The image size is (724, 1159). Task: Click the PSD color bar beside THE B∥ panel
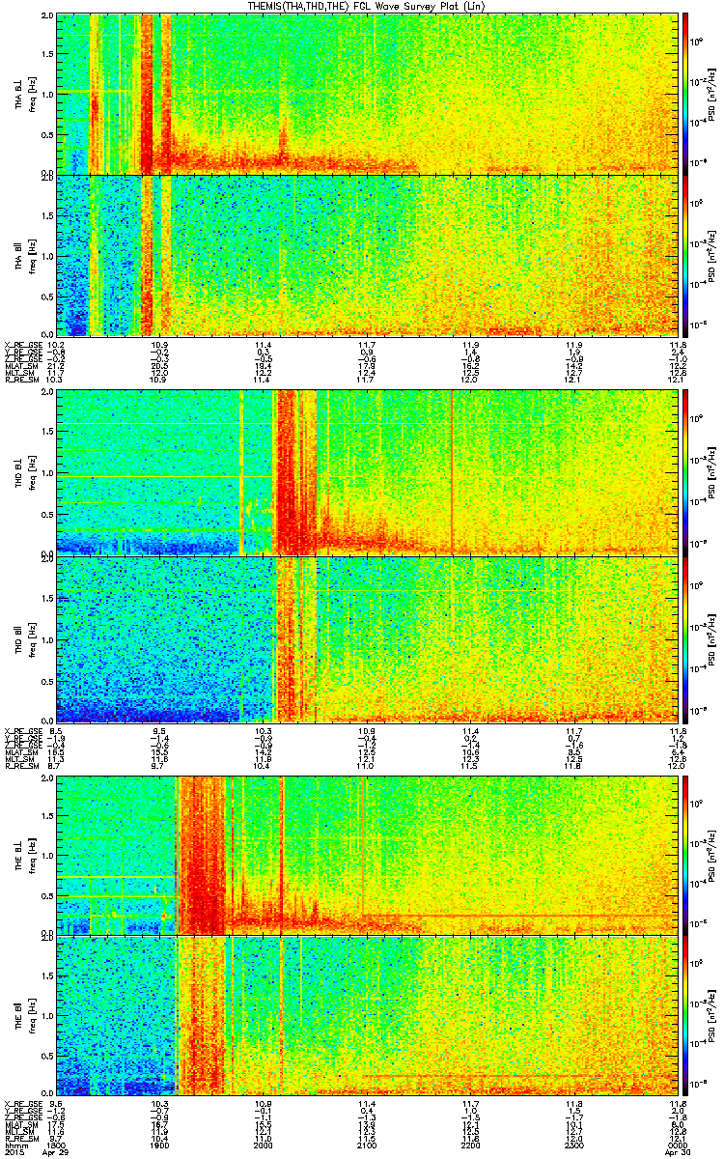(x=685, y=1016)
